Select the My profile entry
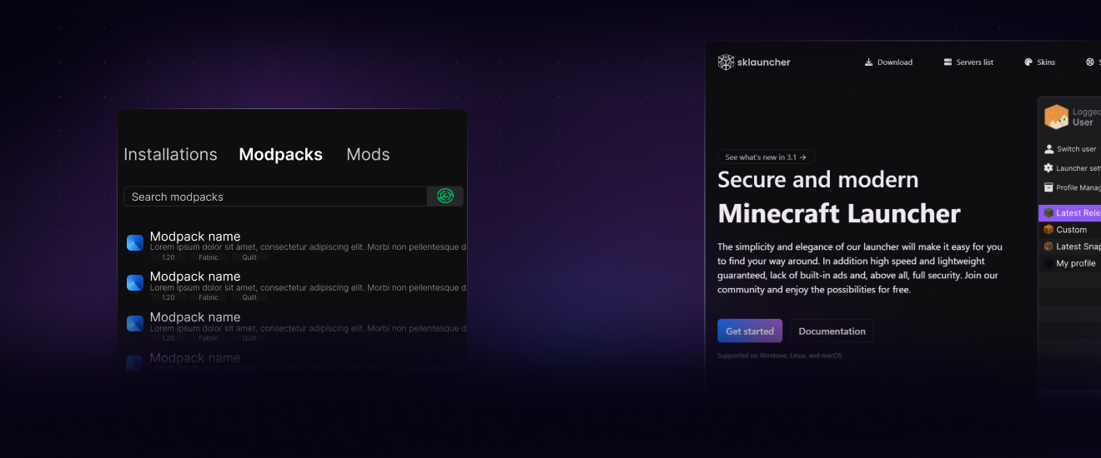This screenshot has width=1101, height=458. [x=1075, y=263]
